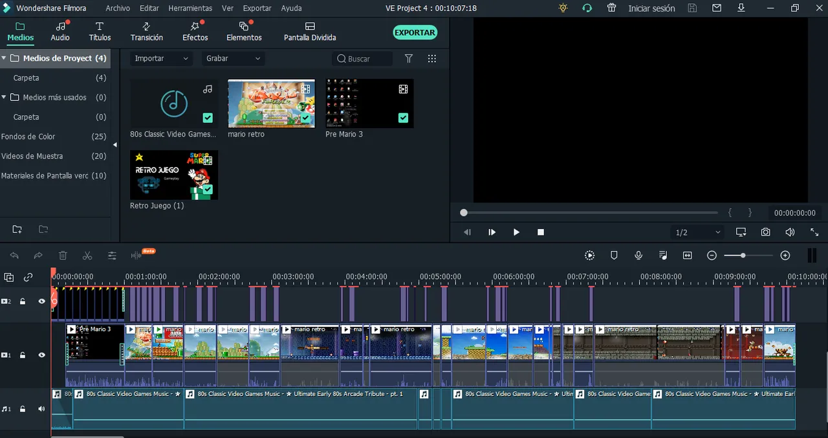
Task: Click the previous frame button
Action: pyautogui.click(x=467, y=232)
